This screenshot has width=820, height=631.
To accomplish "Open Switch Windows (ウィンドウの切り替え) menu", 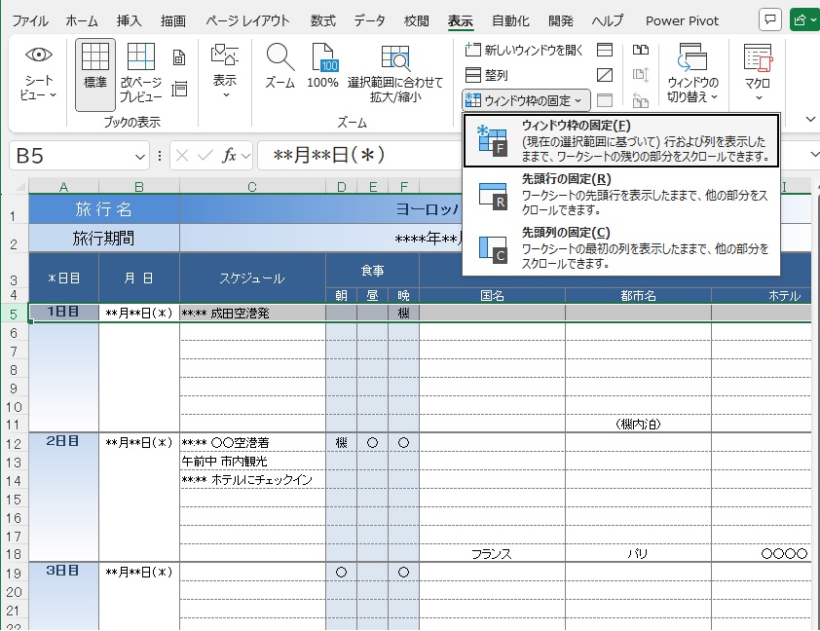I will 692,74.
